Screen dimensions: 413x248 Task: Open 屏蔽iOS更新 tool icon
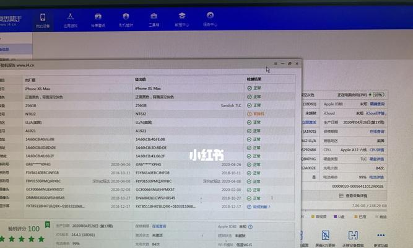tap(326, 235)
